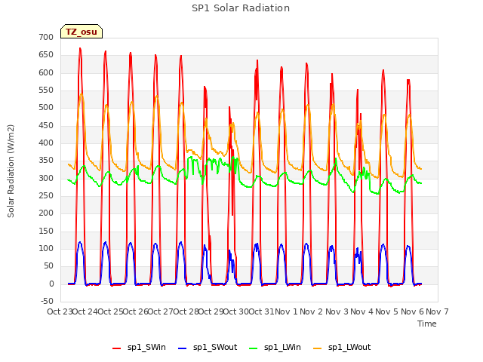Select the Oct 28 date tick label
Screen dimensions: 483x362
[186, 311]
